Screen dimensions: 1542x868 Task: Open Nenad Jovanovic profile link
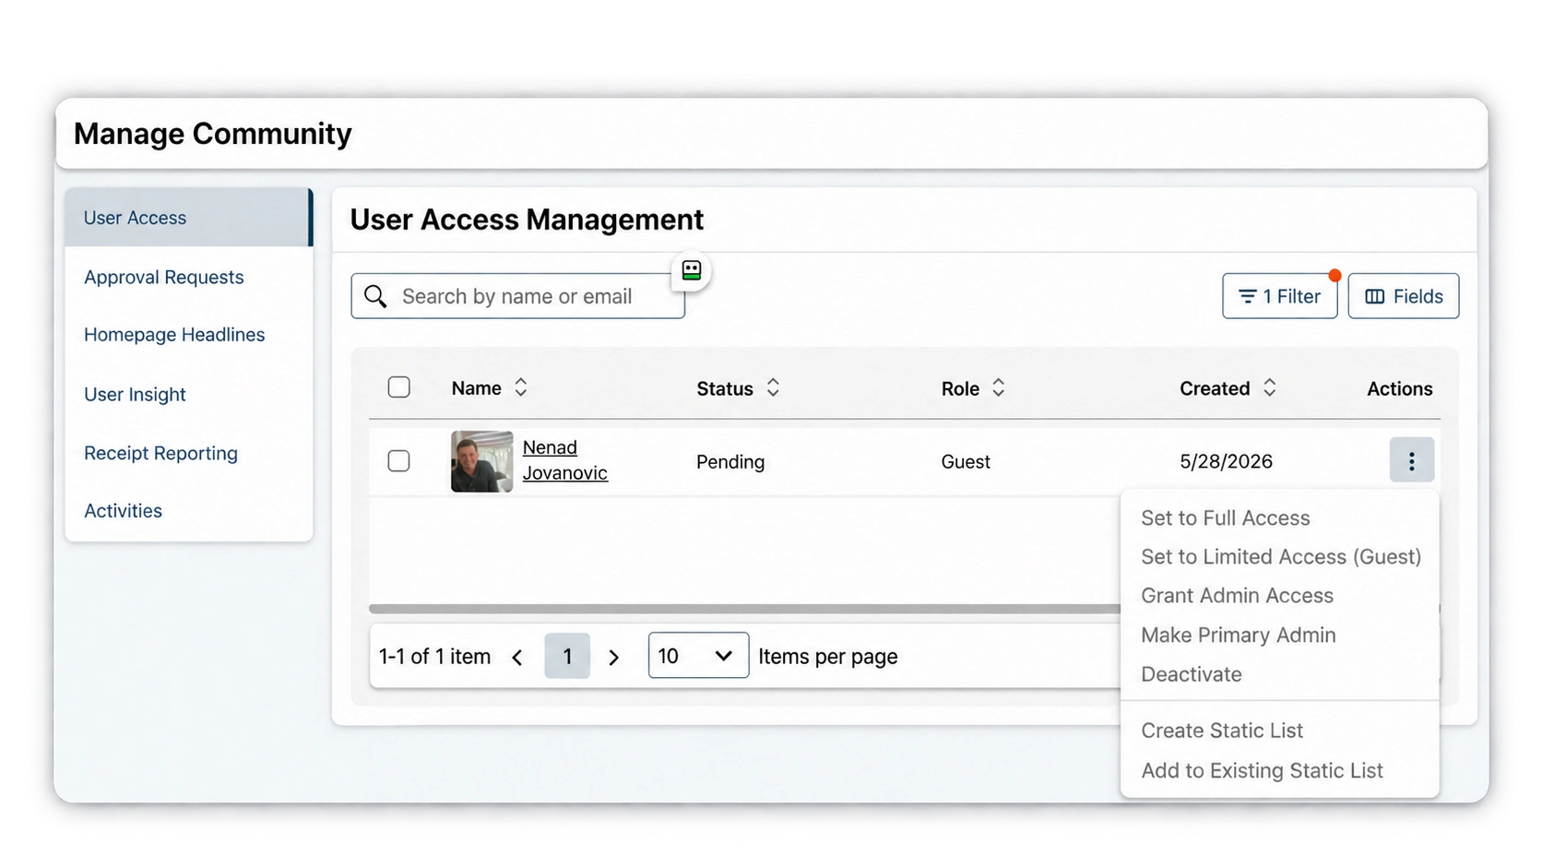pos(564,459)
